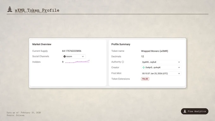Click the pine icon in the Pine Analytics badge
The image size is (215, 121).
pyautogui.click(x=185, y=111)
